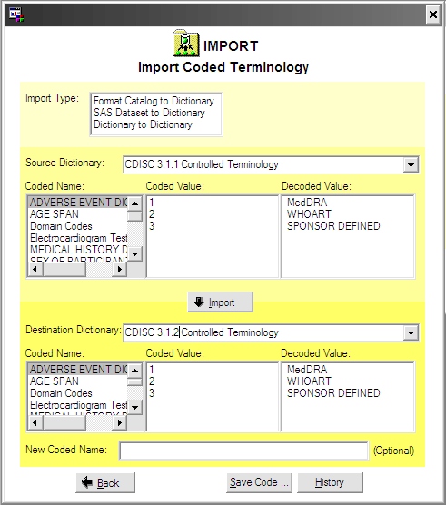Close the Import Coded Terminology window
The height and width of the screenshot is (505, 446).
(x=433, y=15)
